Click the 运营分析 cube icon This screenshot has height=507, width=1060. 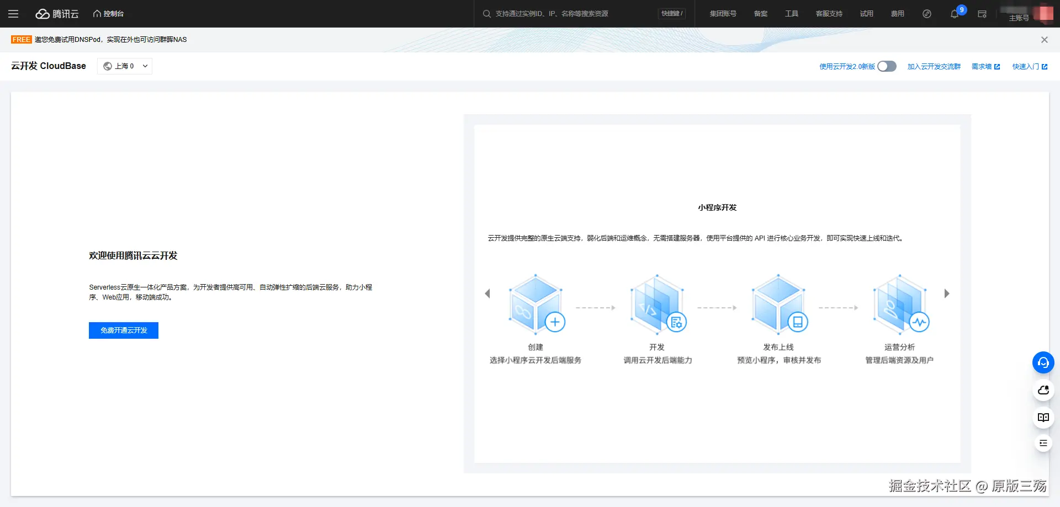pyautogui.click(x=900, y=305)
